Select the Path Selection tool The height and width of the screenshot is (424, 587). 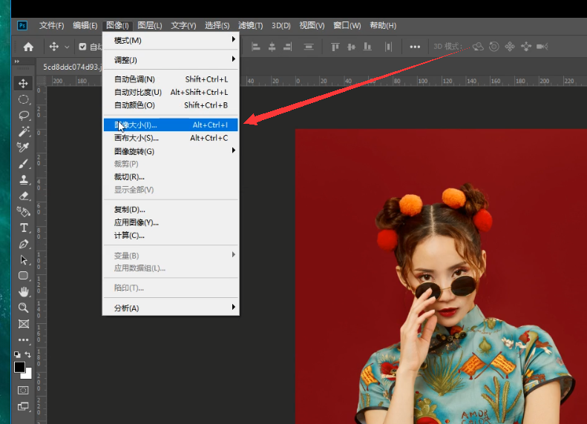coord(23,260)
